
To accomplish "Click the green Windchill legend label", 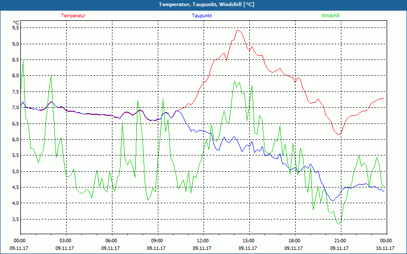I will 330,16.
